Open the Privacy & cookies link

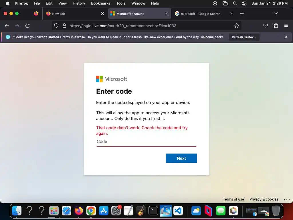[x=264, y=199]
